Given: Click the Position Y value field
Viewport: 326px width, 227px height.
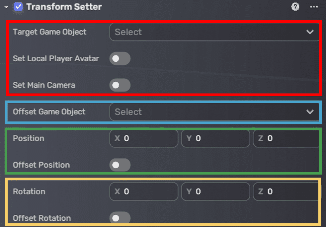Looking at the screenshot, I should pos(216,138).
